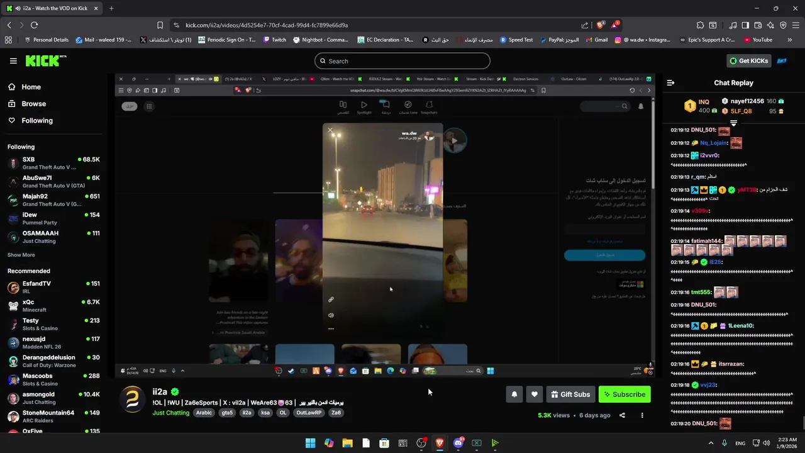Open Brave main menu button
The height and width of the screenshot is (453, 805).
tap(796, 25)
